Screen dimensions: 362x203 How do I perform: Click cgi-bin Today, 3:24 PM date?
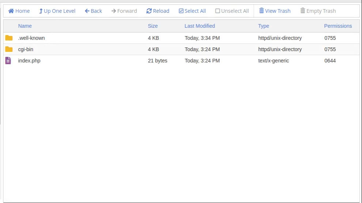[202, 49]
